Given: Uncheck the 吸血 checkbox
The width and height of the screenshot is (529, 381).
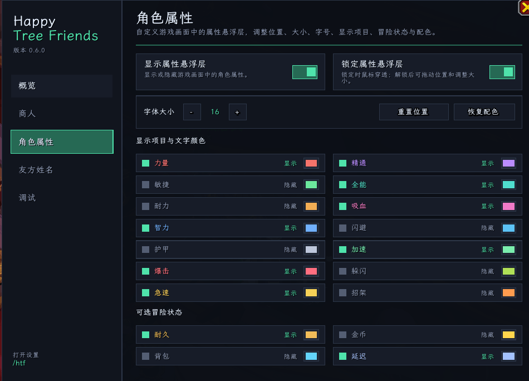Looking at the screenshot, I should pyautogui.click(x=342, y=206).
